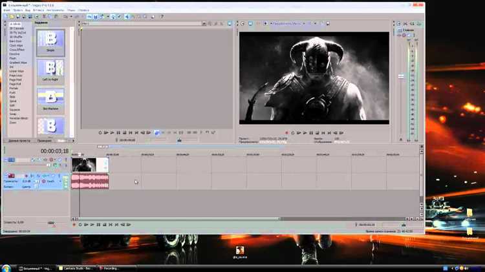Click the playback rate slider at bottom left
This screenshot has width=485, height=272.
[x=51, y=222]
